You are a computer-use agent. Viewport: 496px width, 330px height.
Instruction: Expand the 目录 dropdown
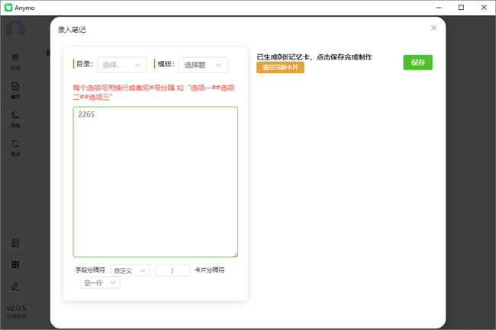click(x=122, y=65)
